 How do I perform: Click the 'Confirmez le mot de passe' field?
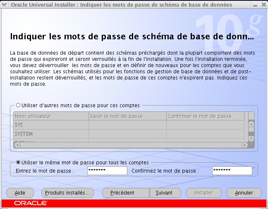[232, 171]
